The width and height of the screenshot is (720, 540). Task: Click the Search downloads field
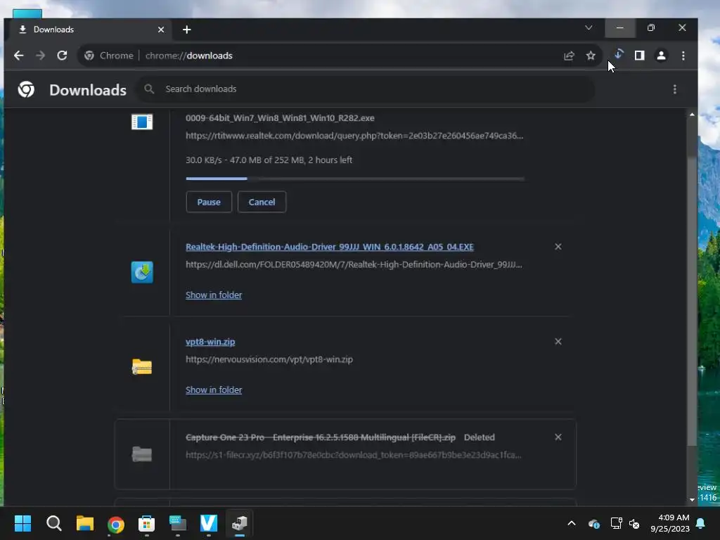[365, 89]
